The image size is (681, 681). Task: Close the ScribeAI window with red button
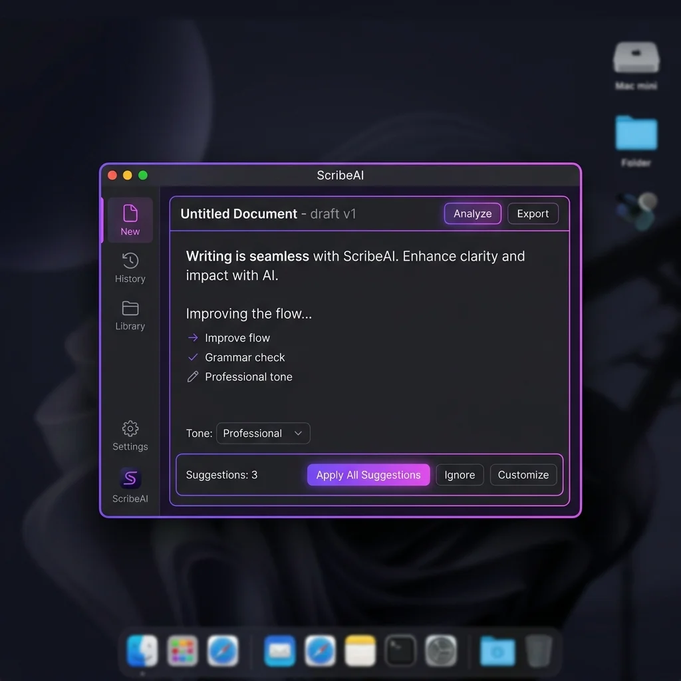pyautogui.click(x=112, y=175)
